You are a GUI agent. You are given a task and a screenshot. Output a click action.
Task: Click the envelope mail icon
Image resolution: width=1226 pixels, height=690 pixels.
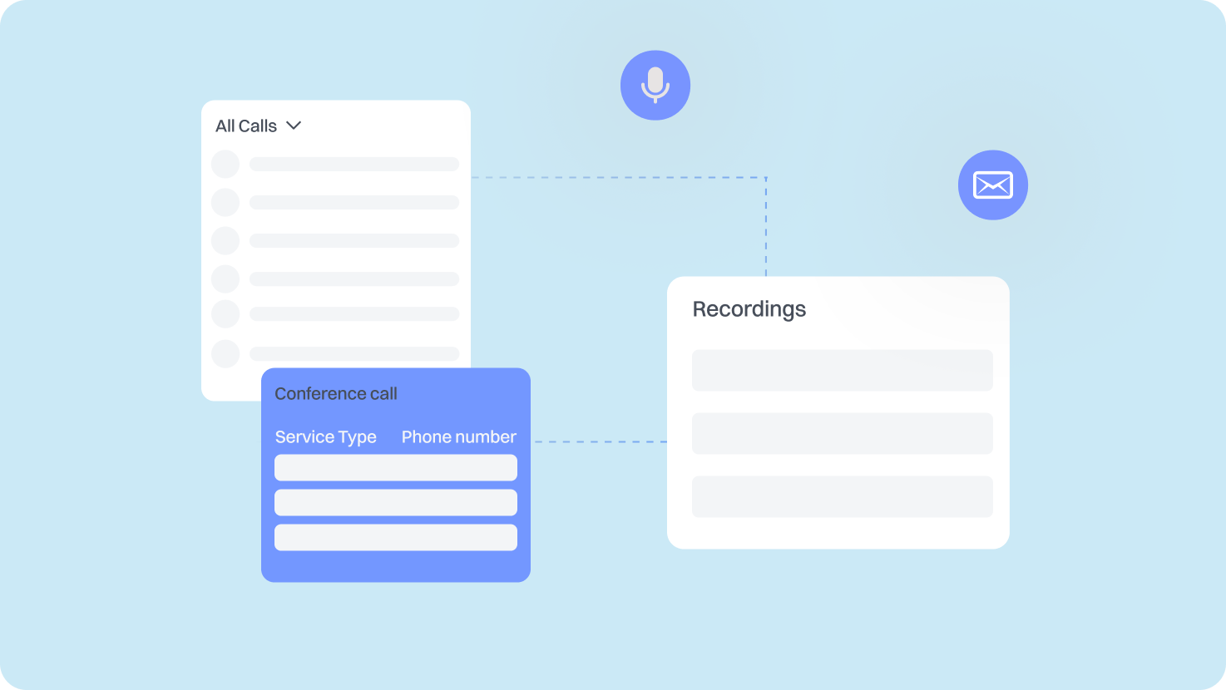[x=992, y=185]
